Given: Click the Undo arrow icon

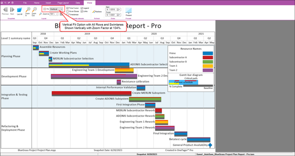Looking at the screenshot, I should click(6, 3).
